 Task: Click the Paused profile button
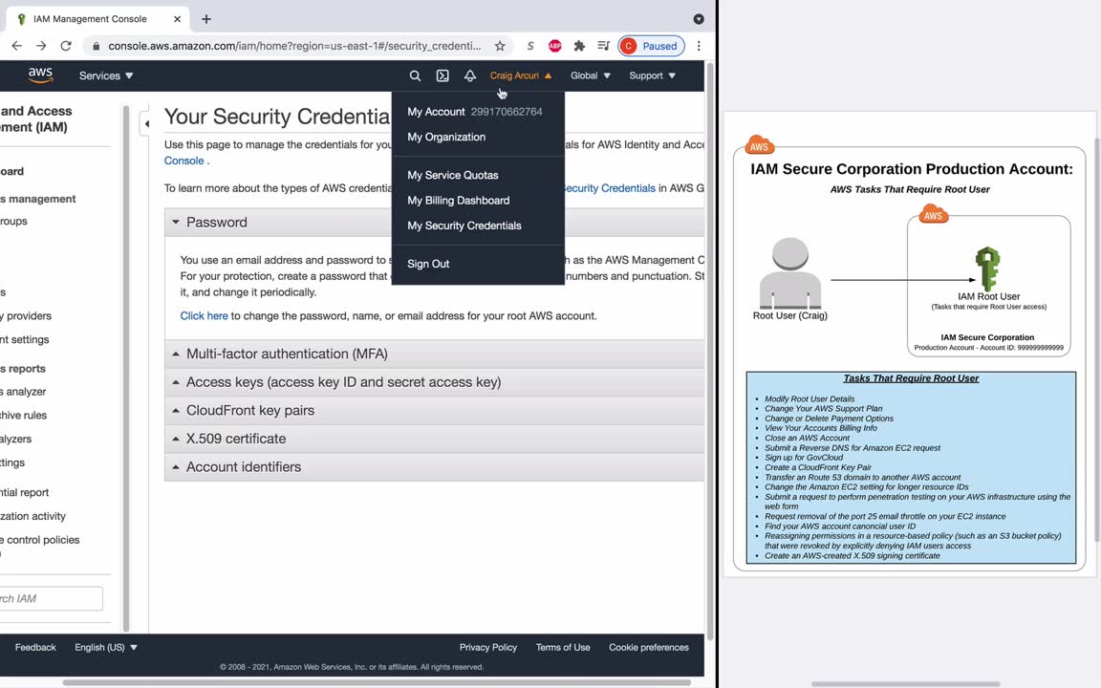[x=651, y=46]
